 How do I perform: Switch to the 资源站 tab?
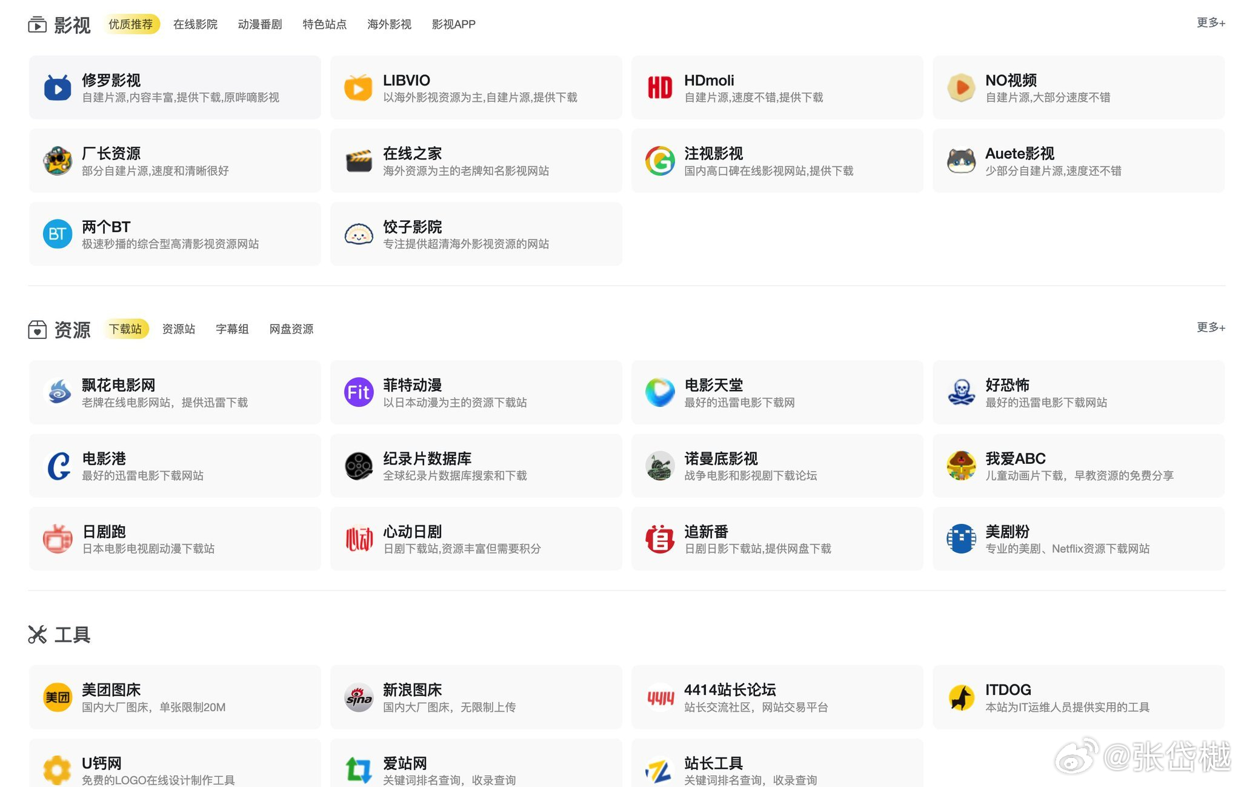179,329
